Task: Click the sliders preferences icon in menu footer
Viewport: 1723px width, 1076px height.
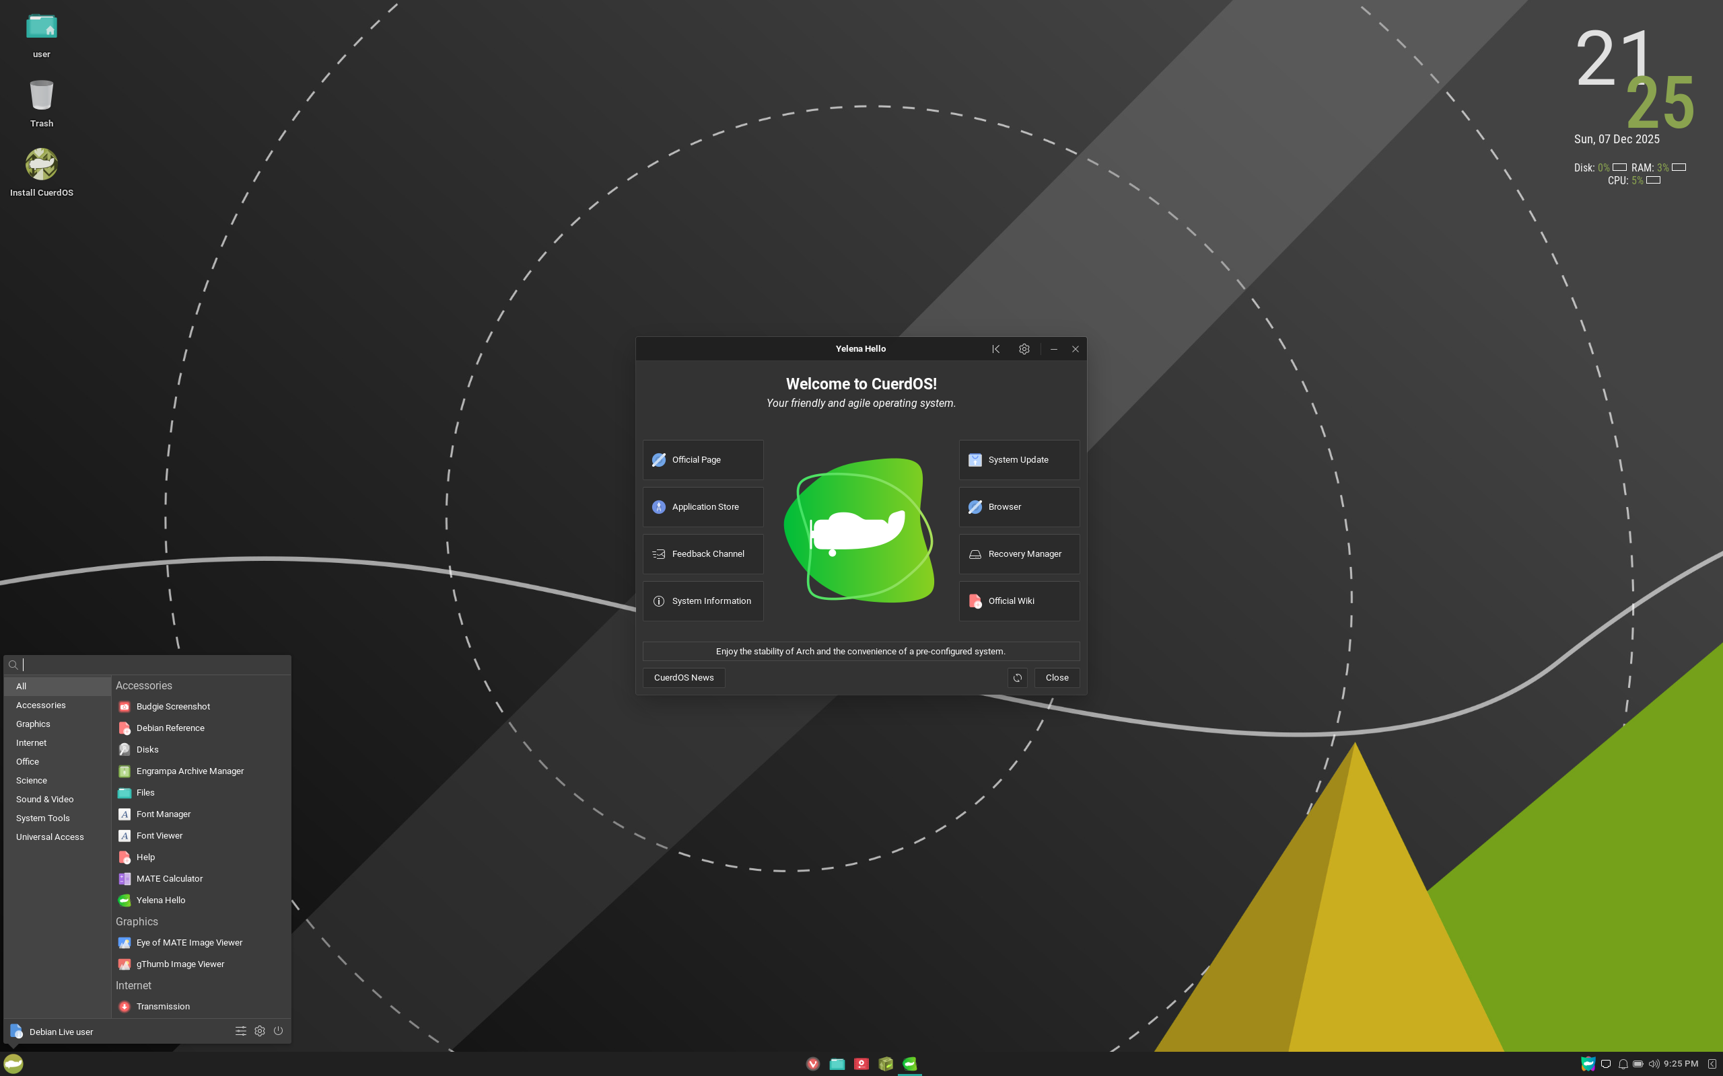Action: coord(241,1031)
